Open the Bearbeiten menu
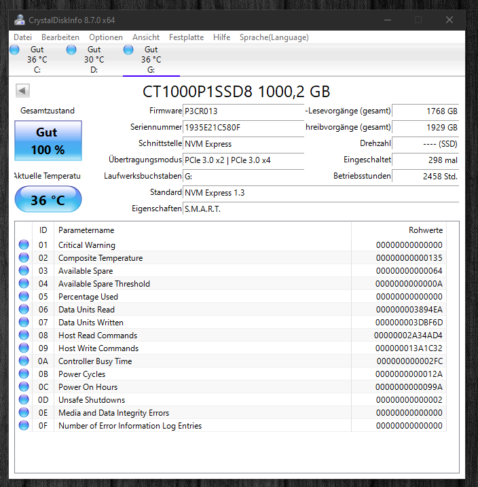This screenshot has height=487, width=478. point(60,37)
